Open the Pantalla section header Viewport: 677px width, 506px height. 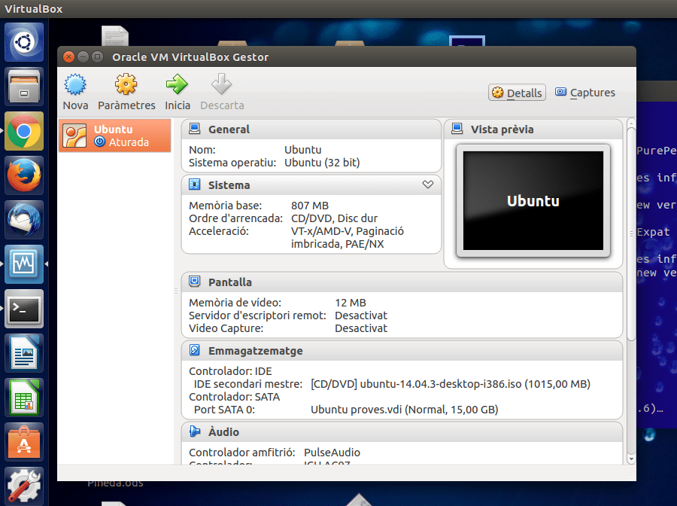(x=402, y=282)
